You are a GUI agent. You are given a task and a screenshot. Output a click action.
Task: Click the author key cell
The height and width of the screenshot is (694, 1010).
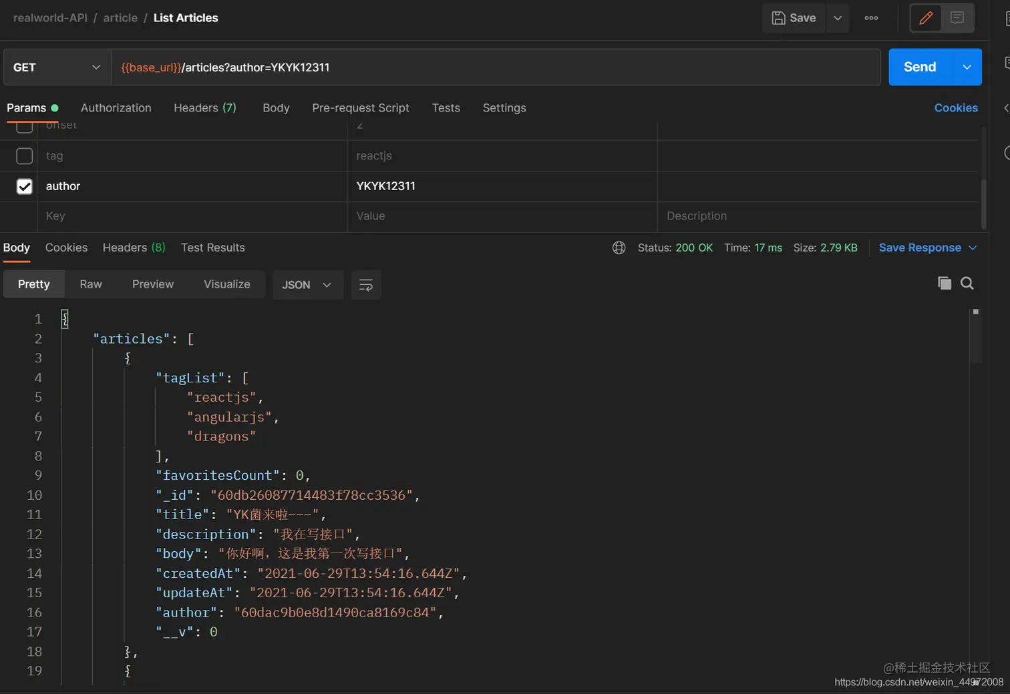point(192,186)
